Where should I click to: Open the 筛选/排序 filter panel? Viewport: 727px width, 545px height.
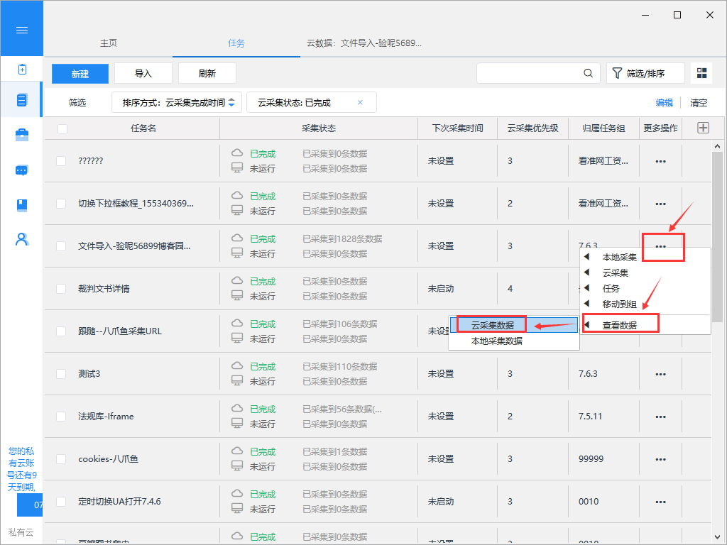pos(645,73)
